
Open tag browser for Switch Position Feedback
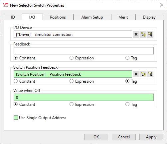click(143, 74)
